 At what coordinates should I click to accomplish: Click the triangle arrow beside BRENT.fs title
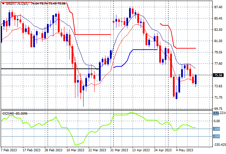tap(3, 4)
